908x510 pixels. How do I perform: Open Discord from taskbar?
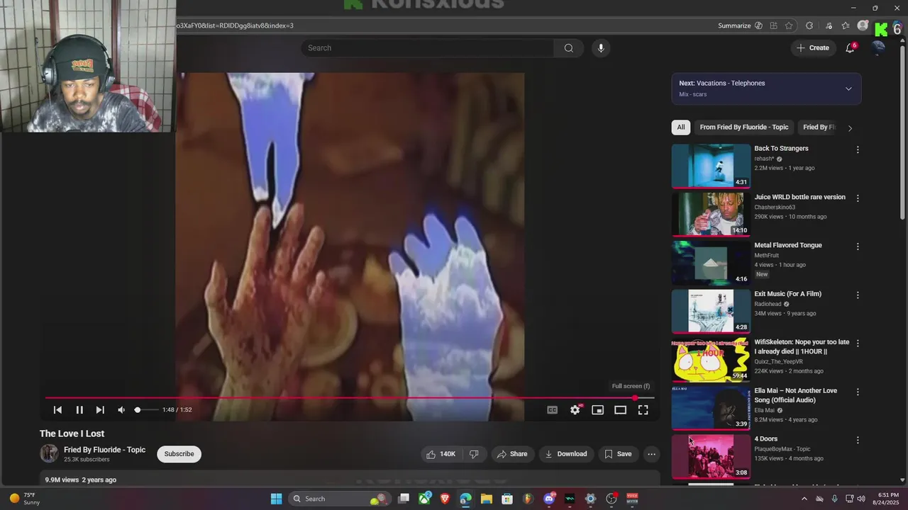[x=549, y=499]
